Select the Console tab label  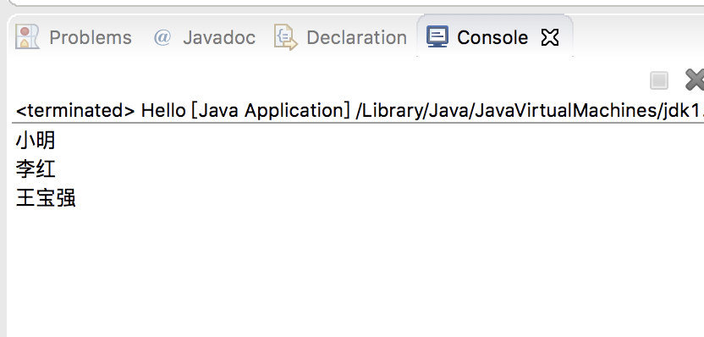[x=492, y=37]
